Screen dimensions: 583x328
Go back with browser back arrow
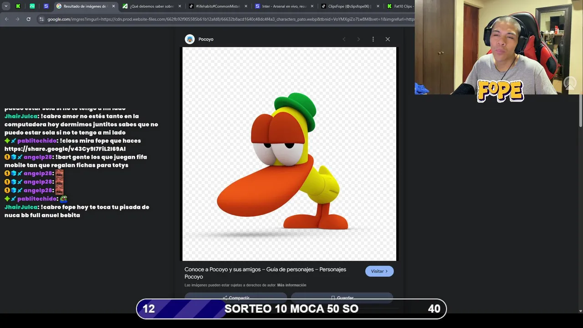tap(6, 19)
